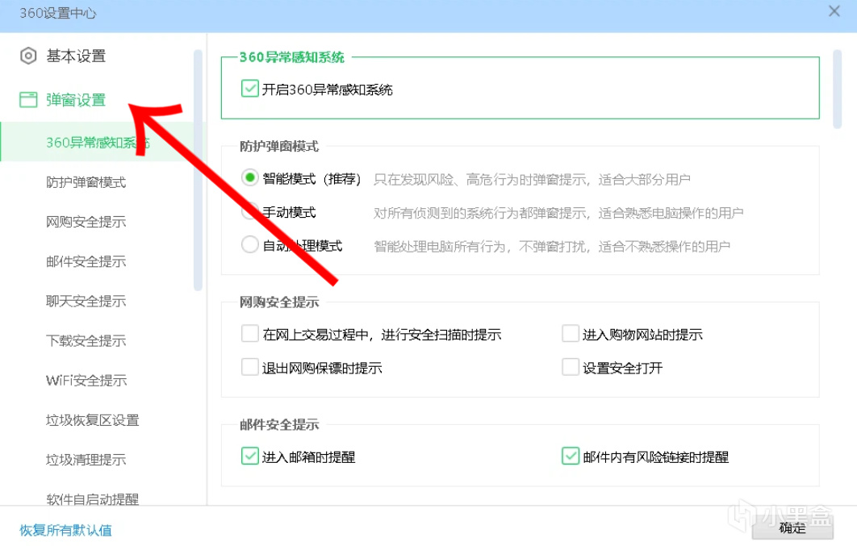Click the main panel vertical scrollbar
Viewport: 857px width, 546px height.
837,89
